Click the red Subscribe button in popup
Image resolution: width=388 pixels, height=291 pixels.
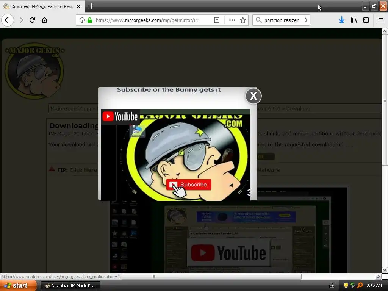pyautogui.click(x=189, y=185)
